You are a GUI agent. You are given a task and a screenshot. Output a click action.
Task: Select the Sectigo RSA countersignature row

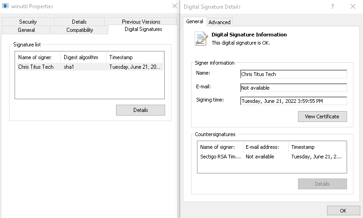pos(271,157)
